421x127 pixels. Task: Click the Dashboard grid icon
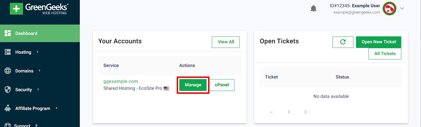click(8, 33)
